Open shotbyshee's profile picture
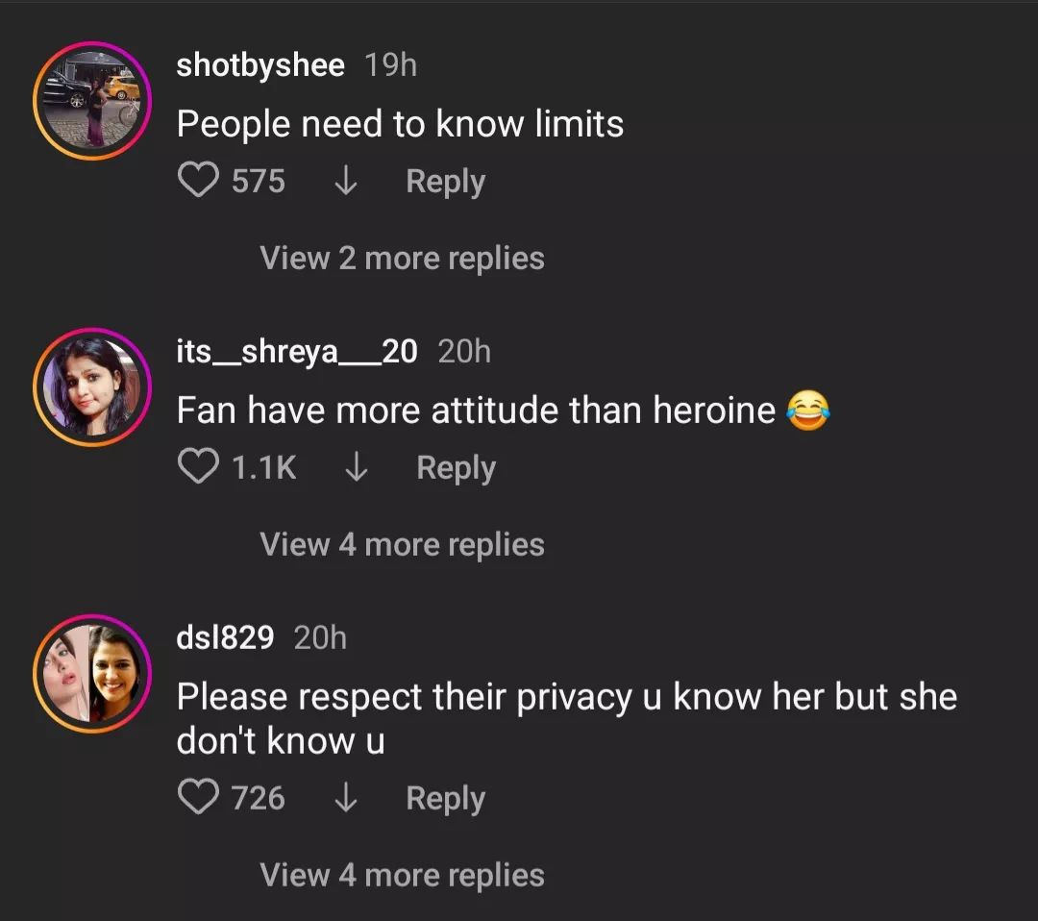This screenshot has height=921, width=1038. point(91,98)
